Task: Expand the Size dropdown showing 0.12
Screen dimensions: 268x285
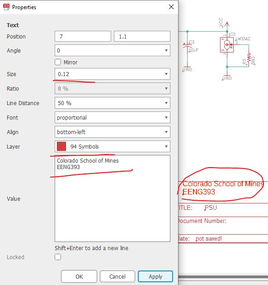Action: coord(113,74)
